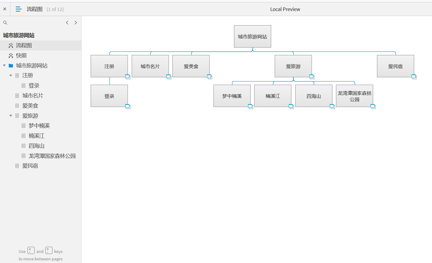The image size is (432, 263).
Task: Go to the previous page with the left chevron
Action: tap(67, 23)
